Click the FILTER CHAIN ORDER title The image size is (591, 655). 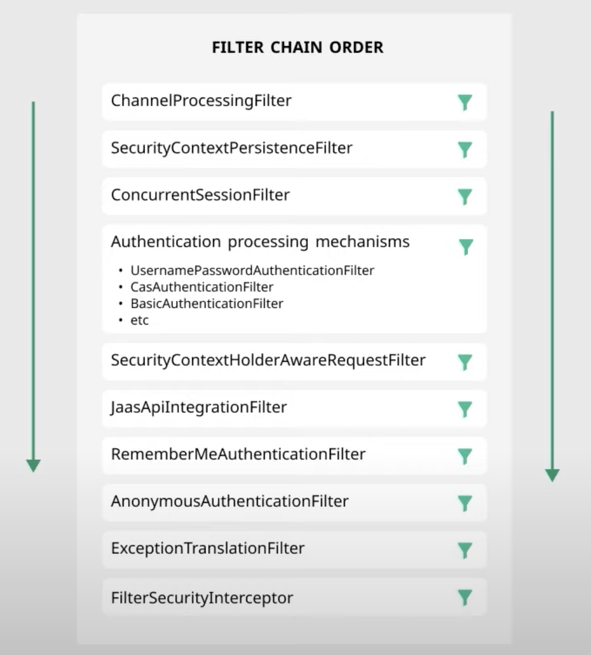297,48
